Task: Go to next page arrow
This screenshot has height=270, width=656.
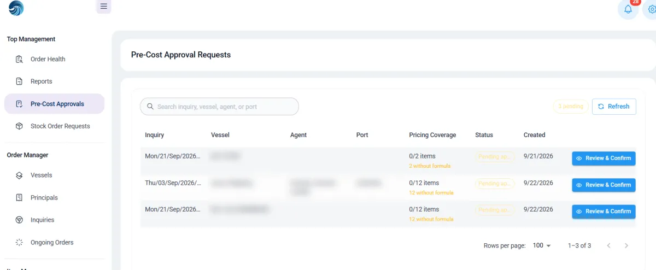Action: pos(626,246)
